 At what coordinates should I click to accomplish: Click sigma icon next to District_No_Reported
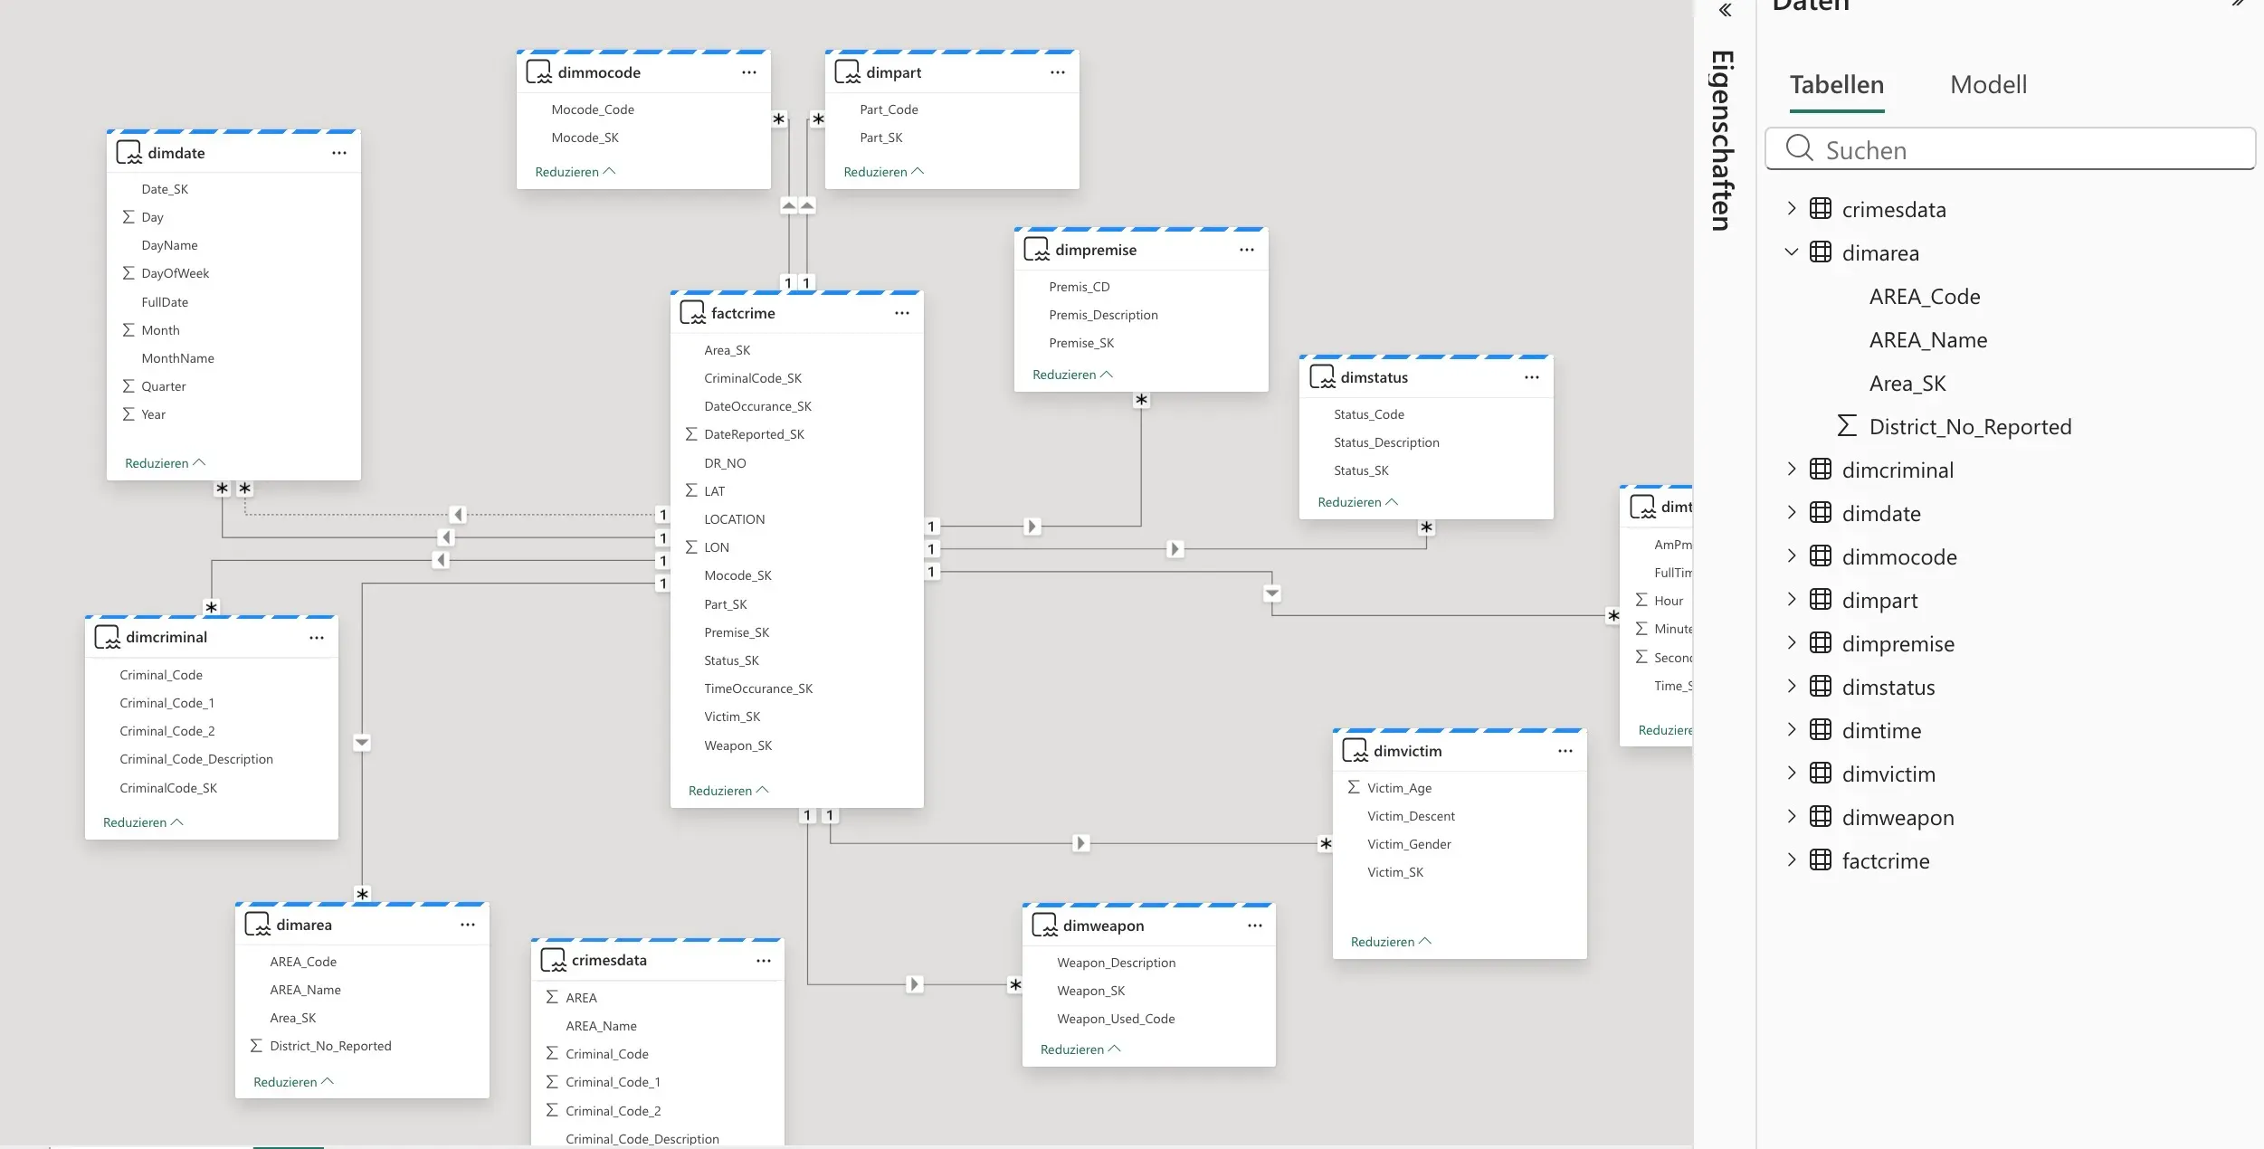click(x=1845, y=425)
